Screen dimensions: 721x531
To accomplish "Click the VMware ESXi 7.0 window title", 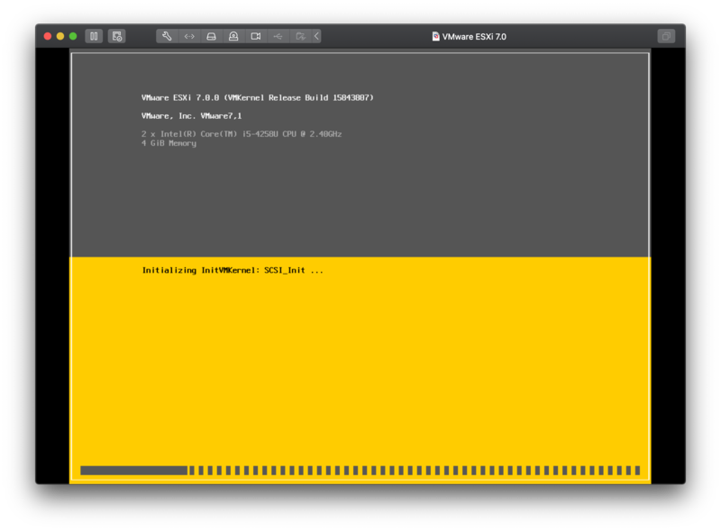I will point(474,37).
